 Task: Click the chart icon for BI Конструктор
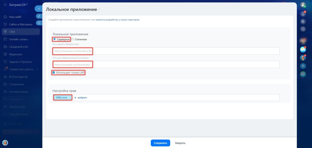coord(5,77)
